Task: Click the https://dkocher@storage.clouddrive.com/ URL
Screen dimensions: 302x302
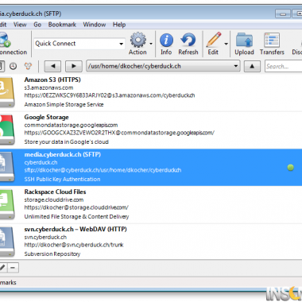Action: pyautogui.click(x=76, y=207)
